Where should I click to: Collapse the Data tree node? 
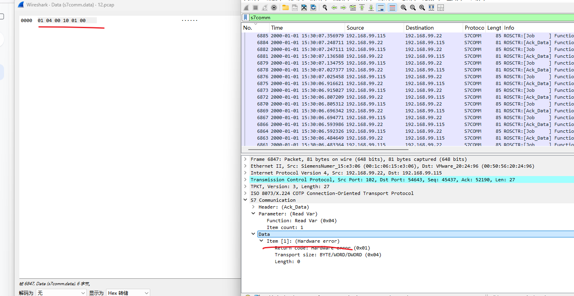click(253, 234)
